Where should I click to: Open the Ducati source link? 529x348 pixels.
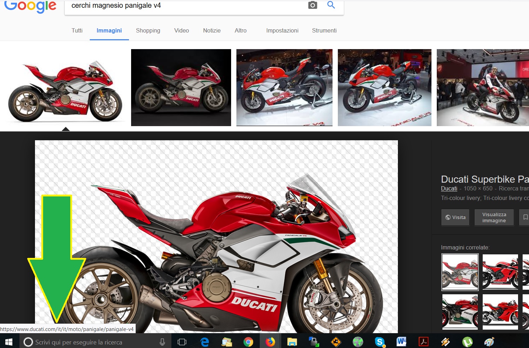(x=449, y=189)
